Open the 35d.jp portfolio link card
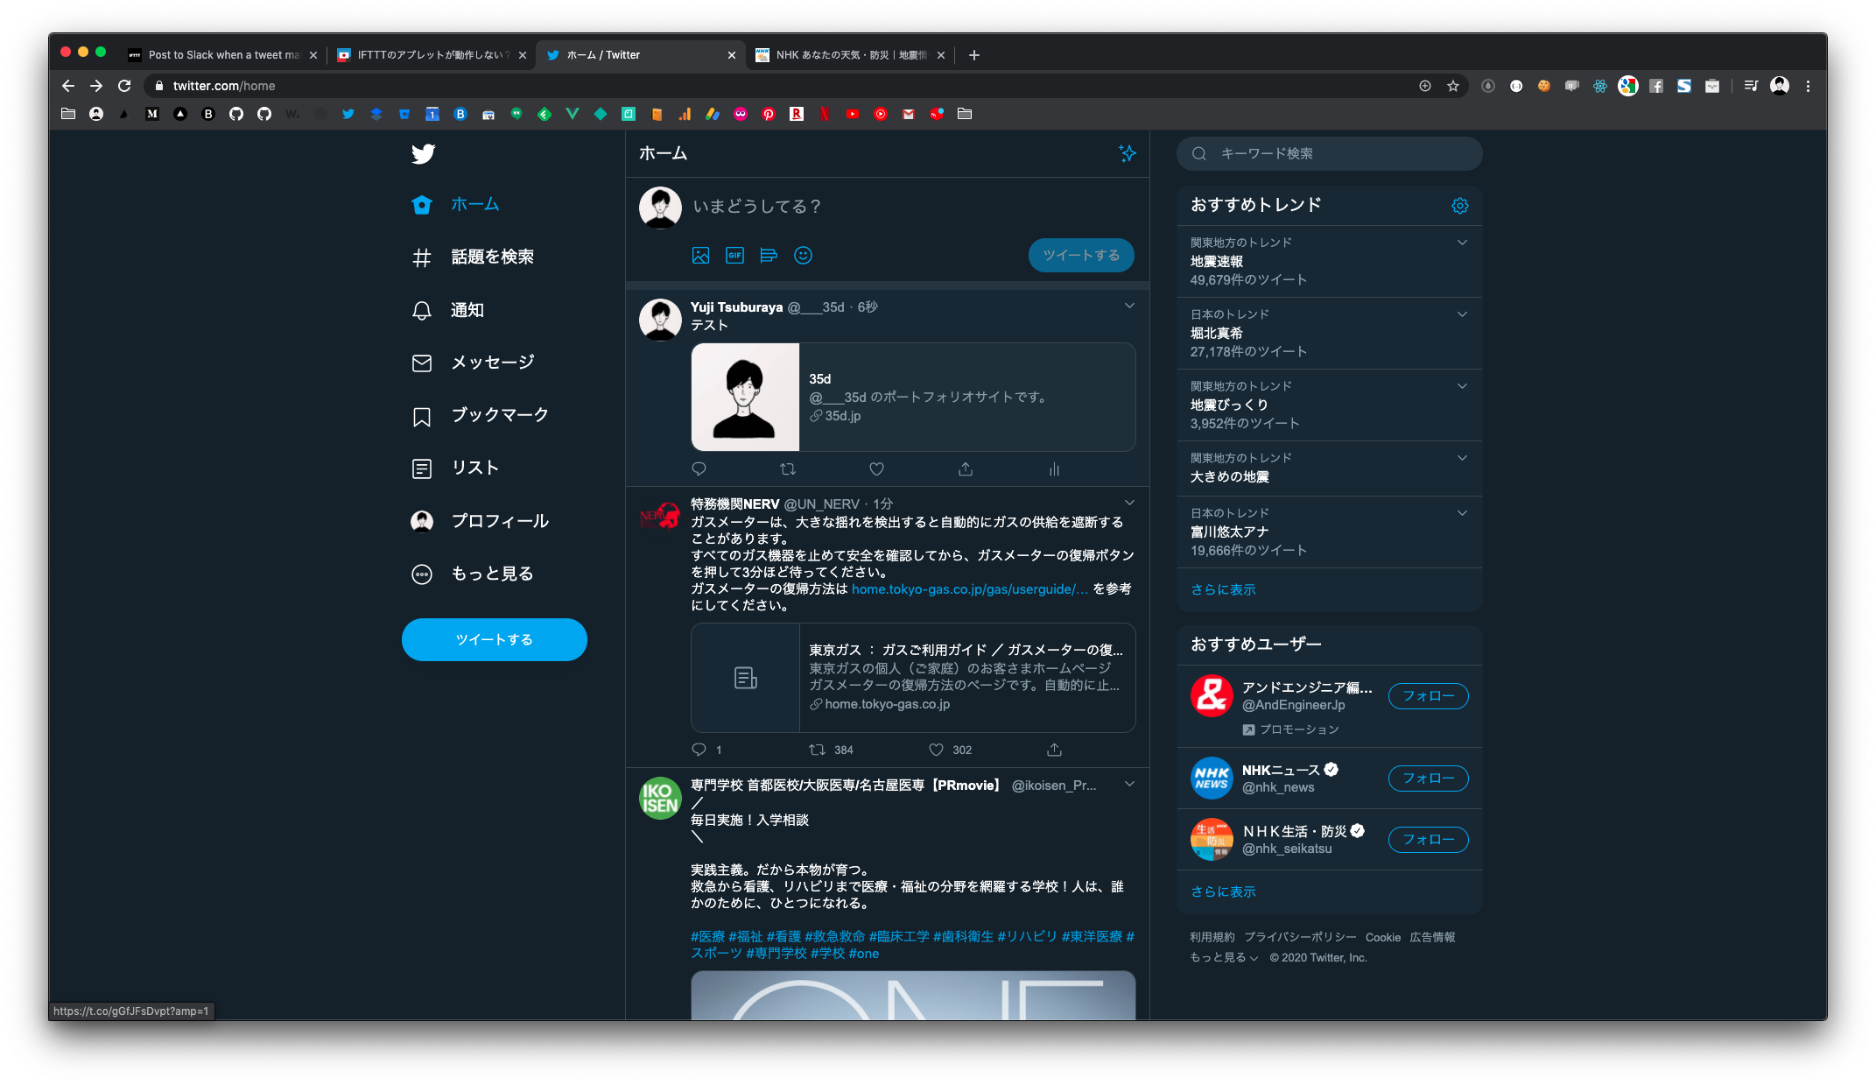 (913, 398)
